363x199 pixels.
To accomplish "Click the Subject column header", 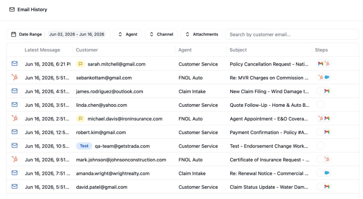I will [x=238, y=50].
